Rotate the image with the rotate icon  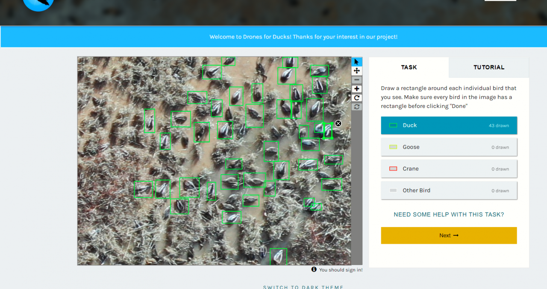(x=357, y=98)
